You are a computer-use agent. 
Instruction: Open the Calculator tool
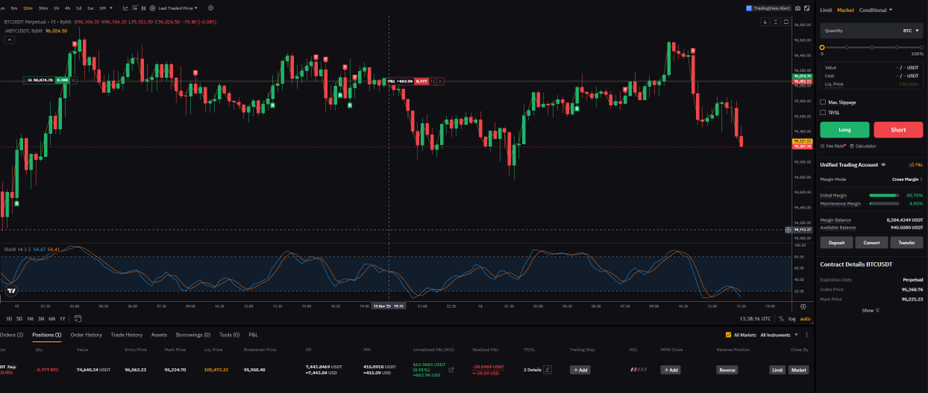[x=863, y=145]
